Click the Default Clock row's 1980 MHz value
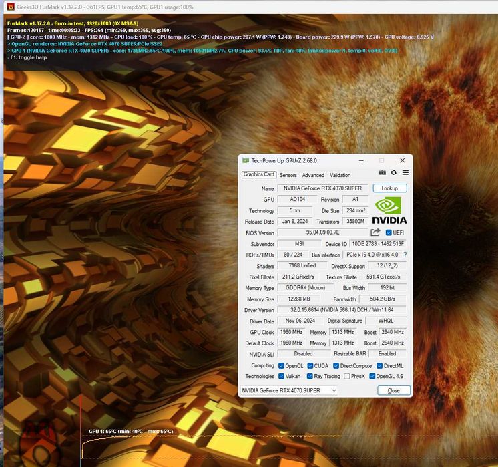The width and height of the screenshot is (498, 467). point(291,343)
